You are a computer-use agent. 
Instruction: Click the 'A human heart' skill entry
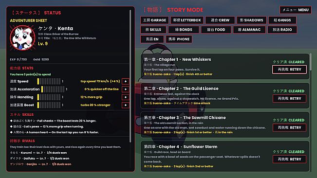tap(55, 132)
